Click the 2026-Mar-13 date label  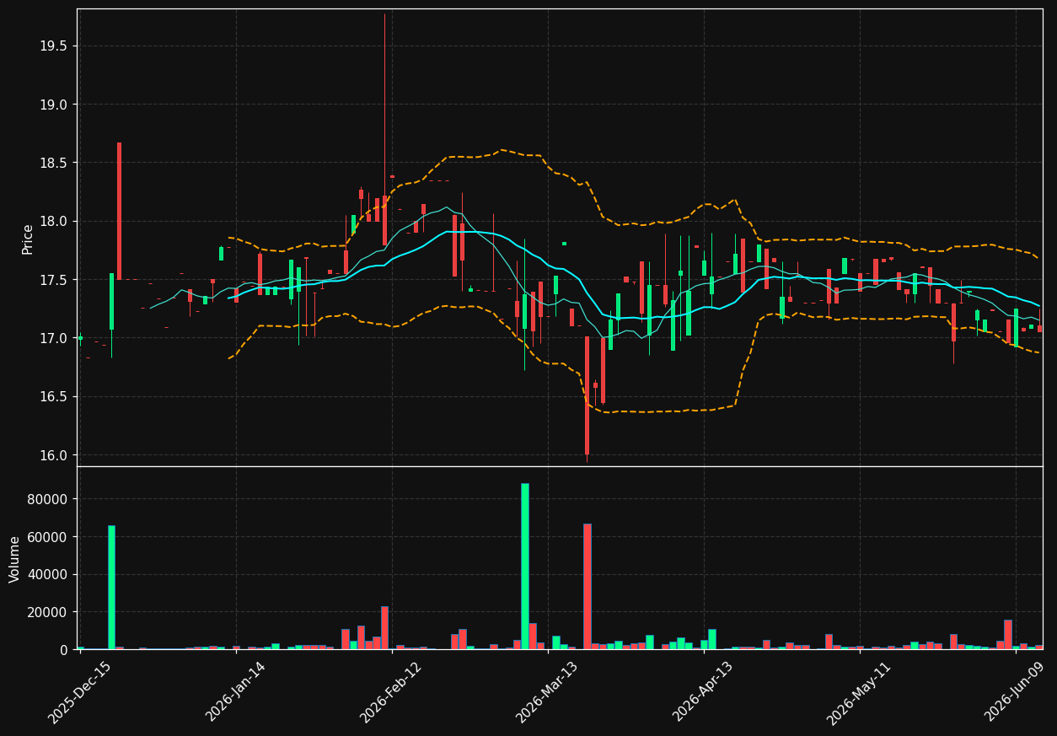[x=547, y=692]
